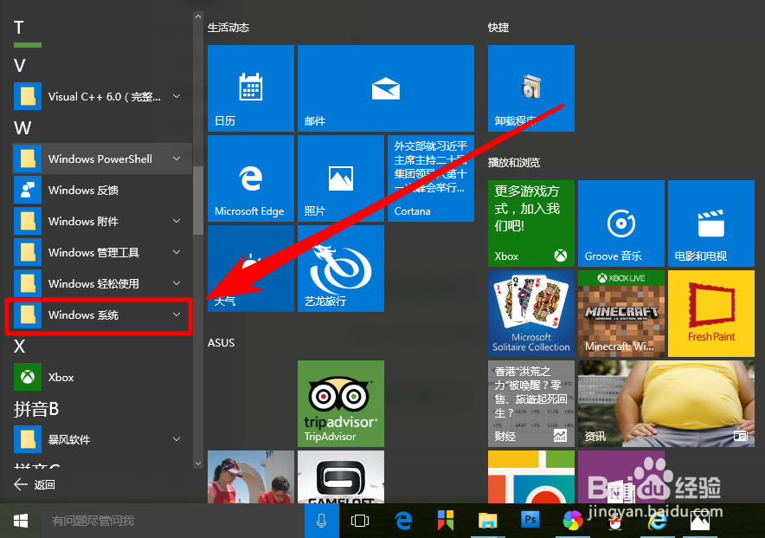Viewport: 765px width, 538px height.
Task: Launch 电影和电视 from its tile
Action: tap(710, 224)
